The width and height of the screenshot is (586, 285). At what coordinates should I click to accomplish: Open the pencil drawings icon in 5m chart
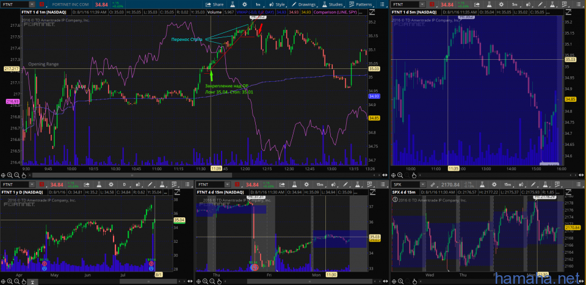click(541, 4)
